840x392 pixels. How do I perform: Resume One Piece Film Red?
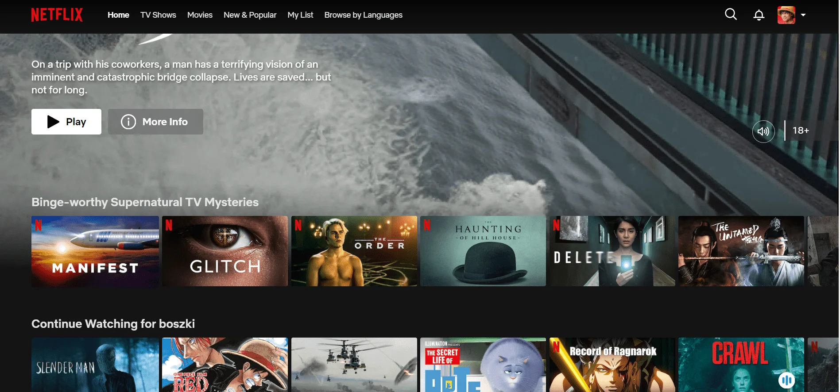click(225, 365)
